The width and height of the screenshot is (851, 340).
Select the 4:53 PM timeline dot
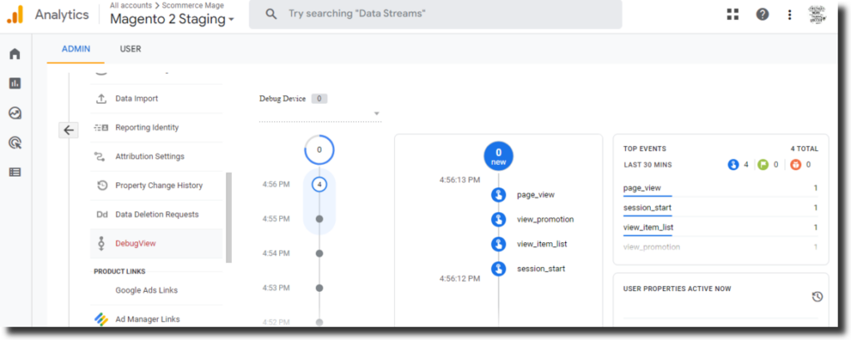click(x=319, y=288)
